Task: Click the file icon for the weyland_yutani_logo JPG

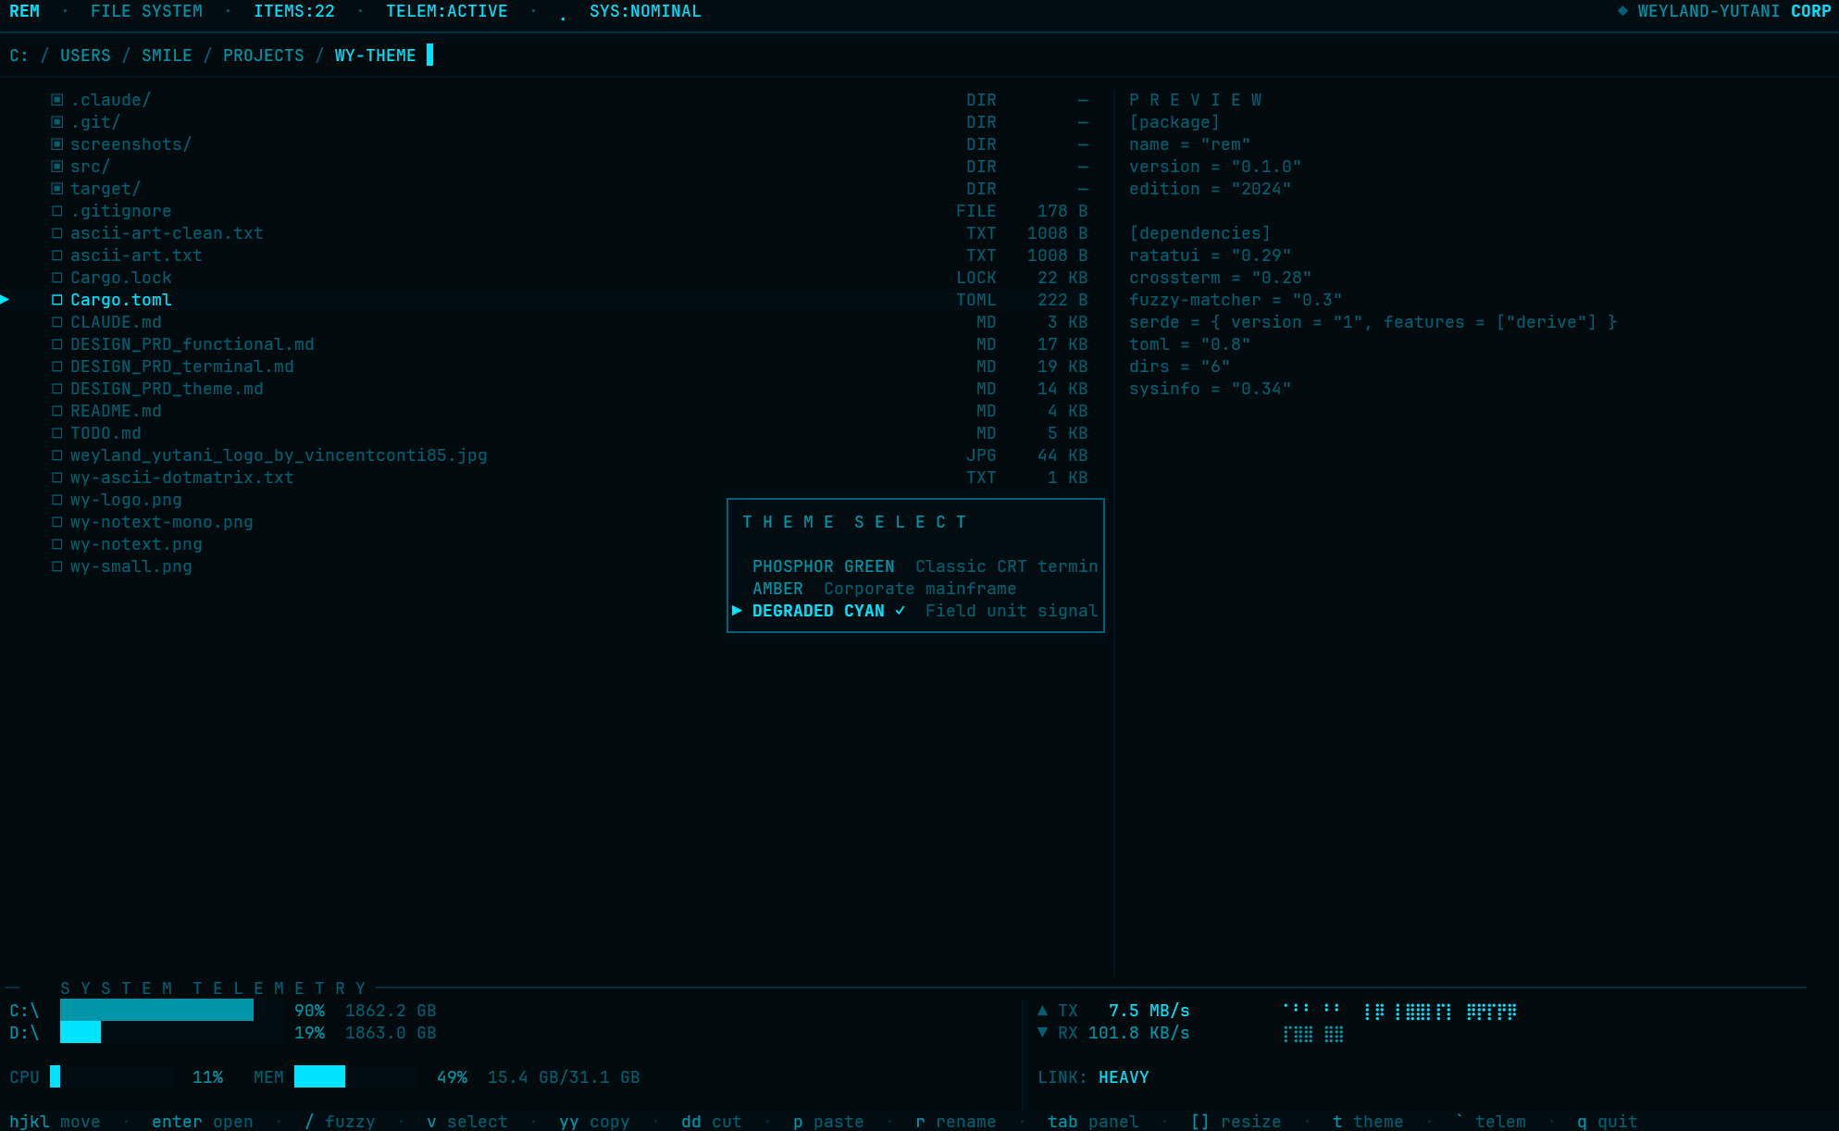Action: click(x=56, y=454)
